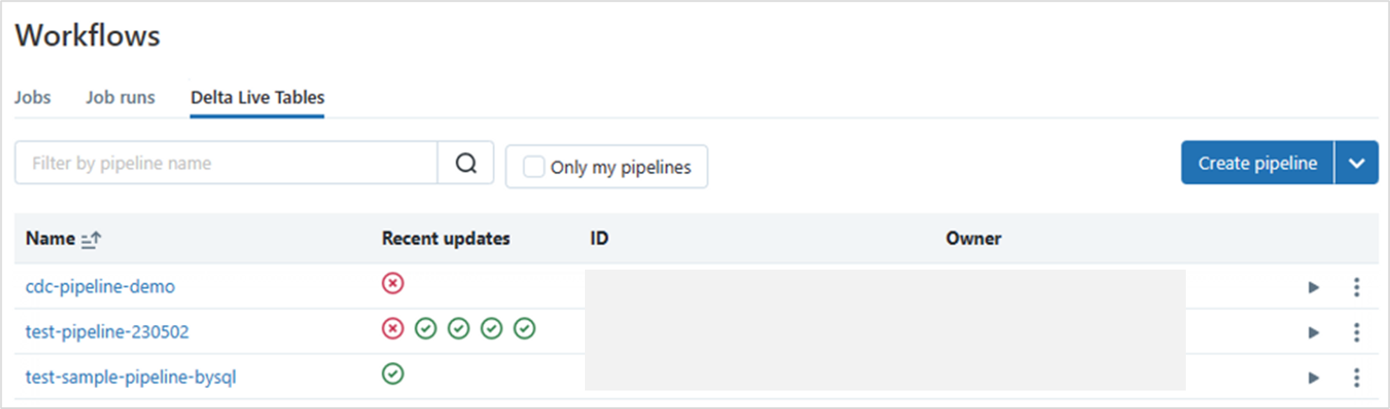Start test-pipeline-230502 using its play icon

pos(1314,333)
